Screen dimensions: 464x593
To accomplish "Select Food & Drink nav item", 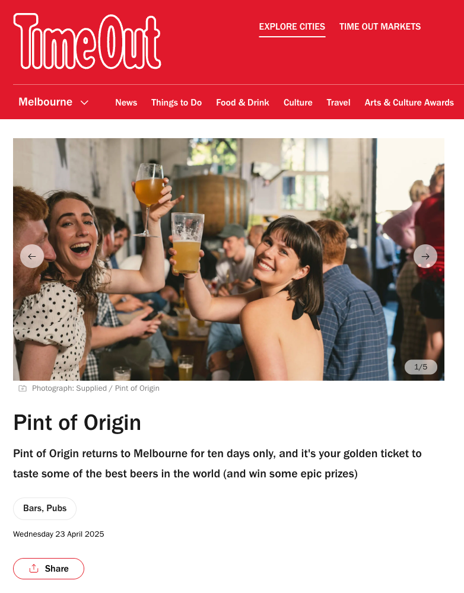I will (x=243, y=103).
